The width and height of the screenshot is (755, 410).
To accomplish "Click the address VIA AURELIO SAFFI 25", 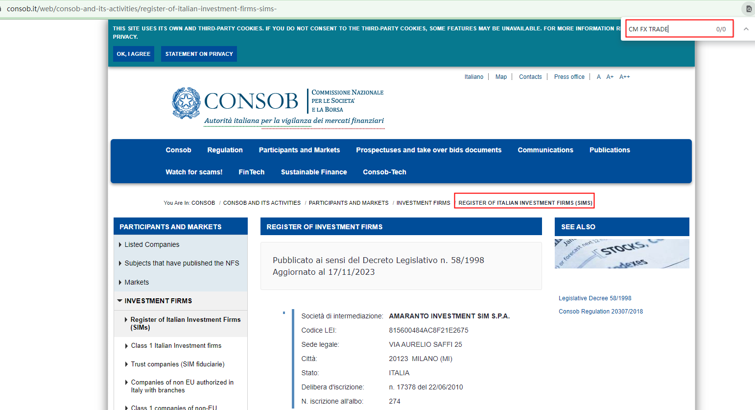I will [x=425, y=344].
